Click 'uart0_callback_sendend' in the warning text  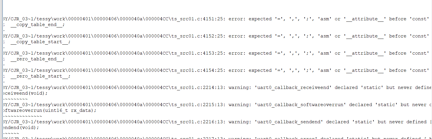(289, 122)
